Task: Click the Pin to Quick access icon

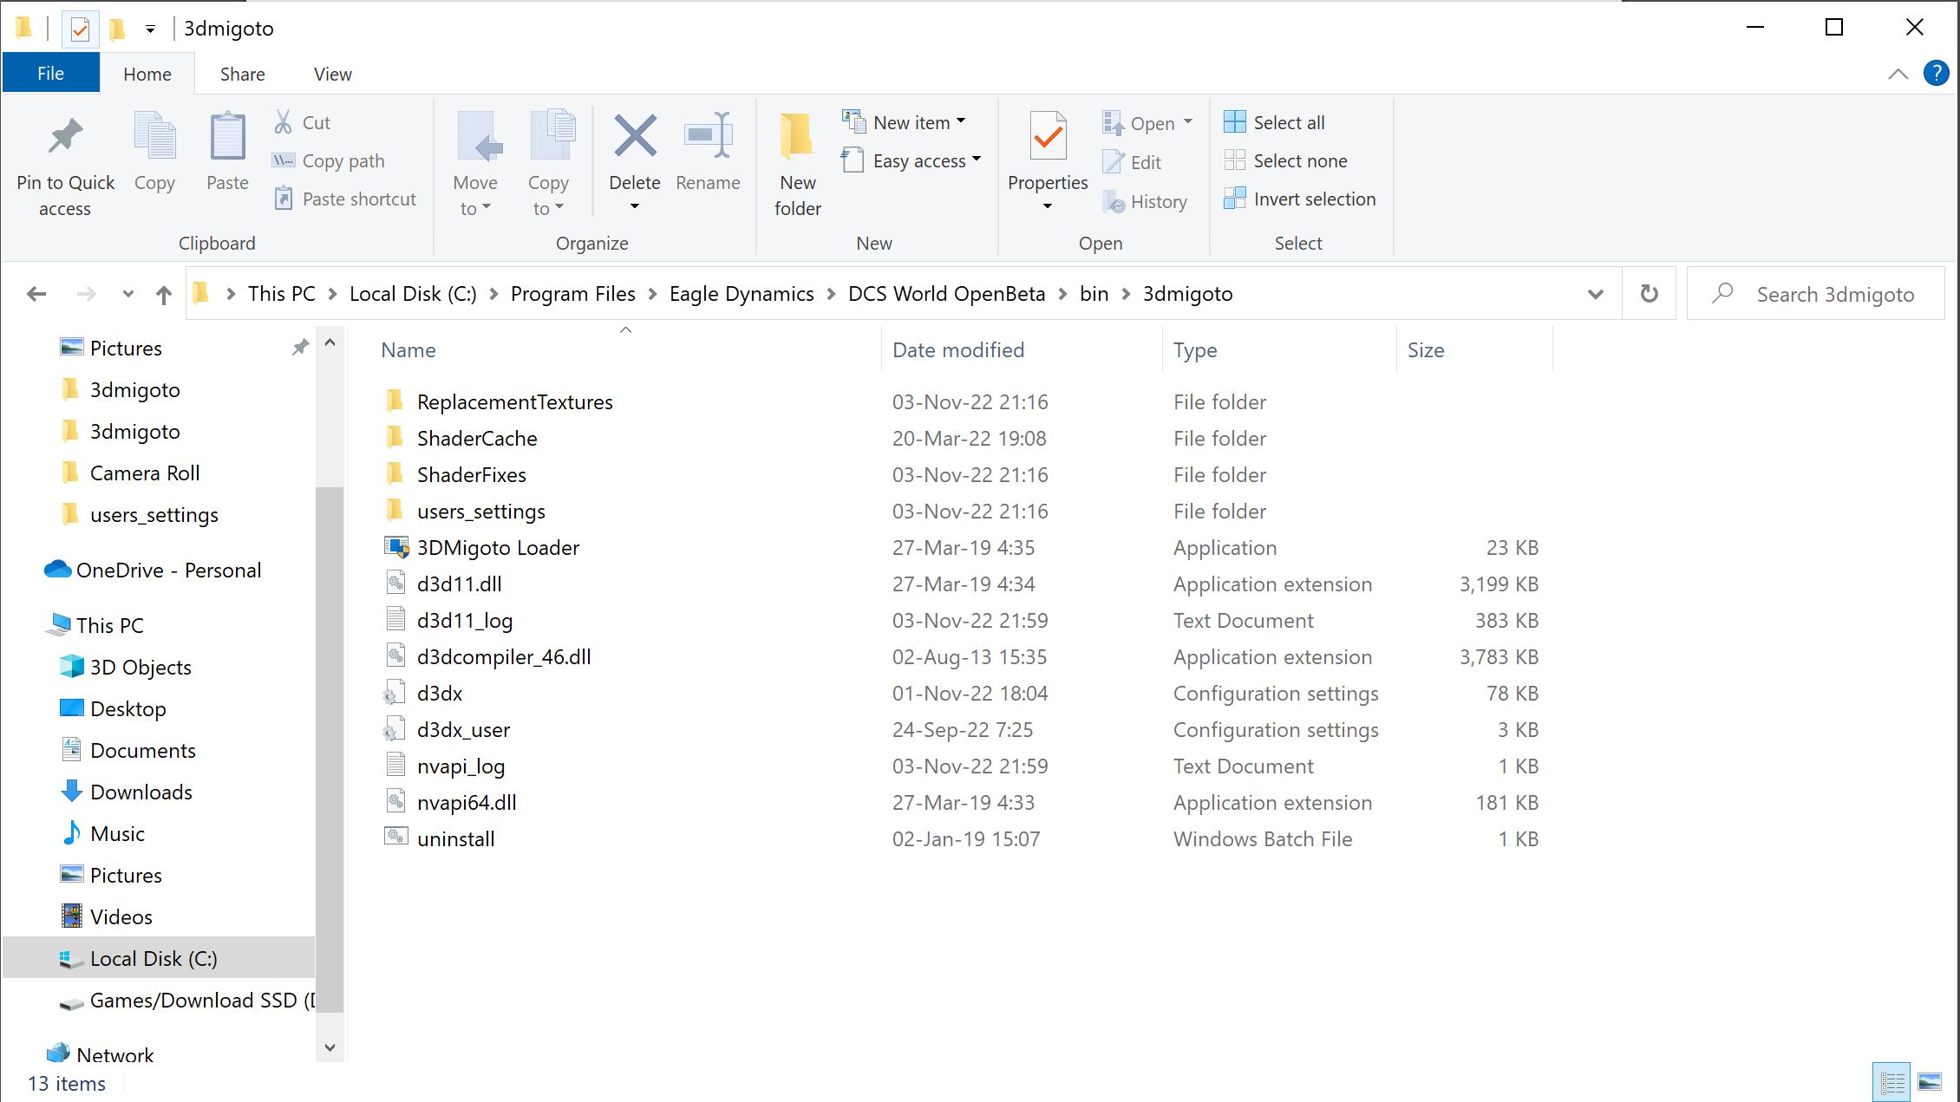Action: point(65,137)
